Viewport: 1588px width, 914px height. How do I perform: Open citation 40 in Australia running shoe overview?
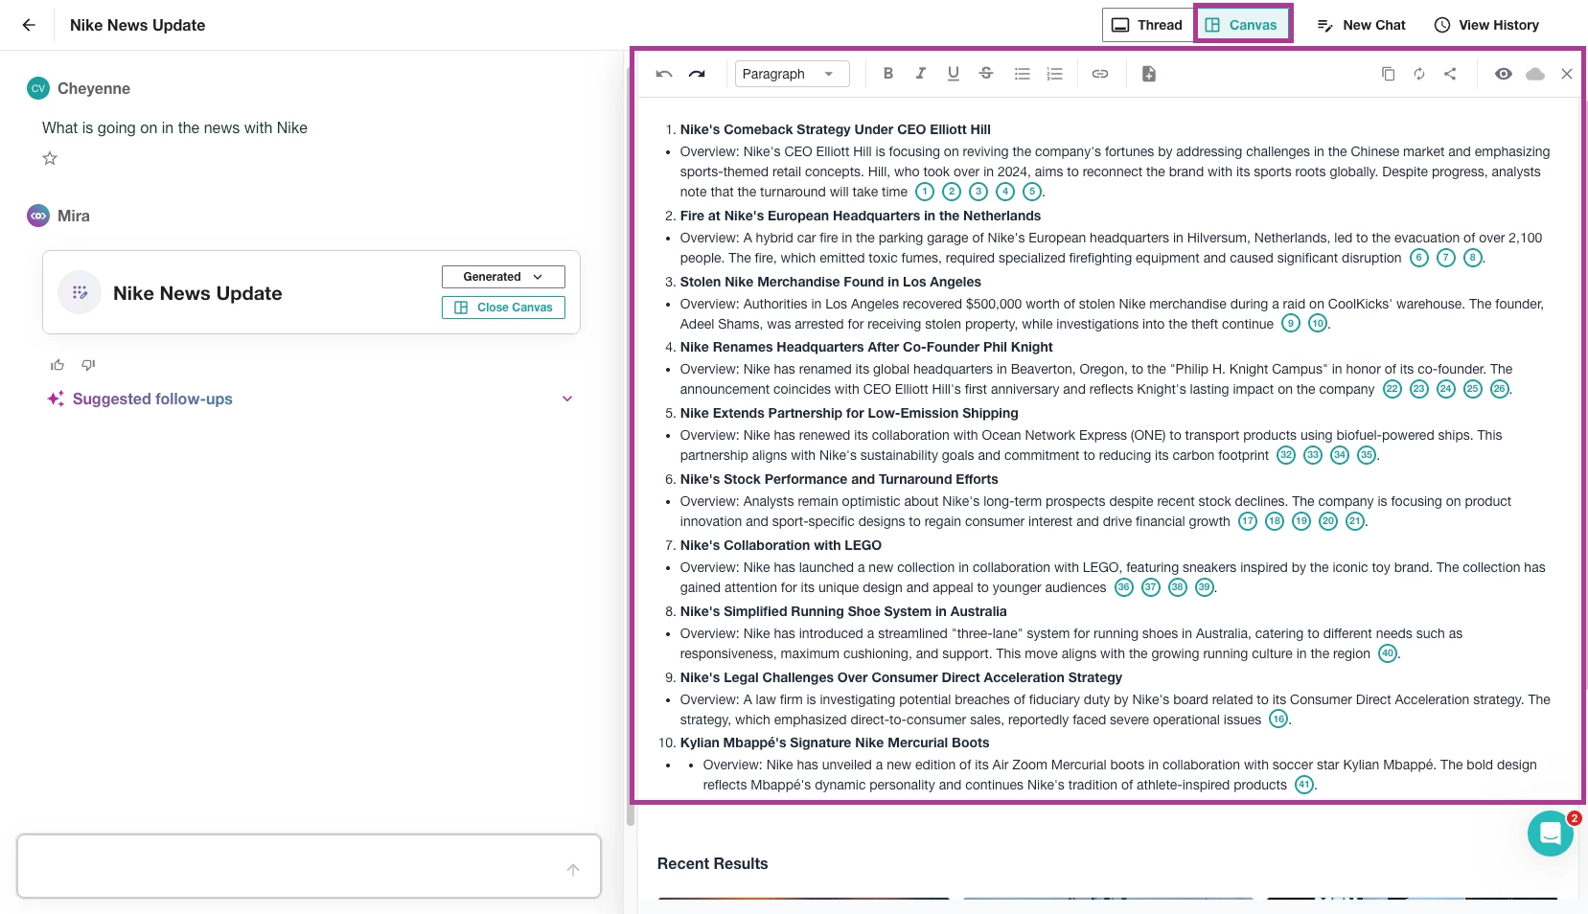pyautogui.click(x=1388, y=653)
